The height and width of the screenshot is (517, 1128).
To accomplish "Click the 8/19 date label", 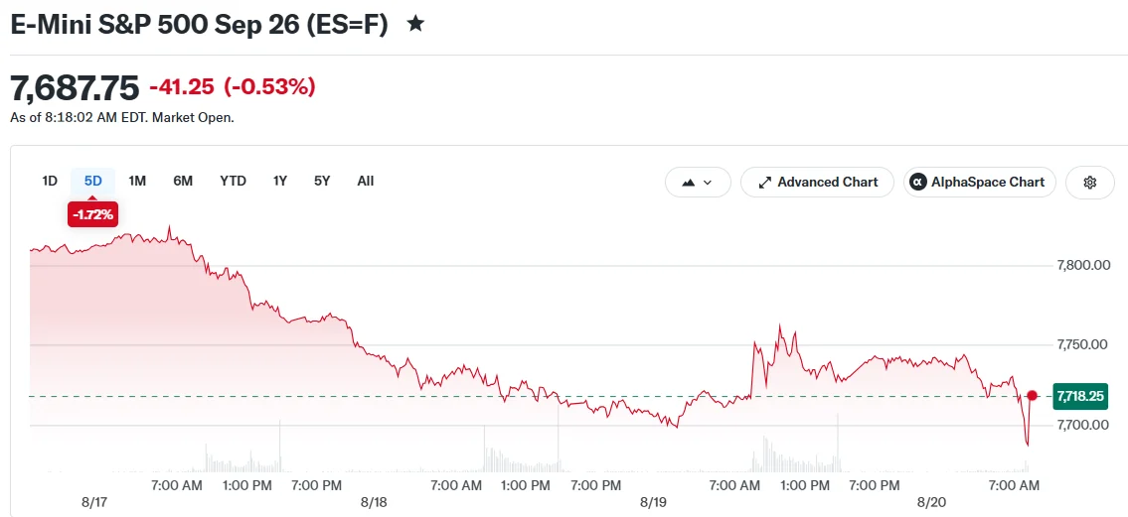I will click(653, 502).
